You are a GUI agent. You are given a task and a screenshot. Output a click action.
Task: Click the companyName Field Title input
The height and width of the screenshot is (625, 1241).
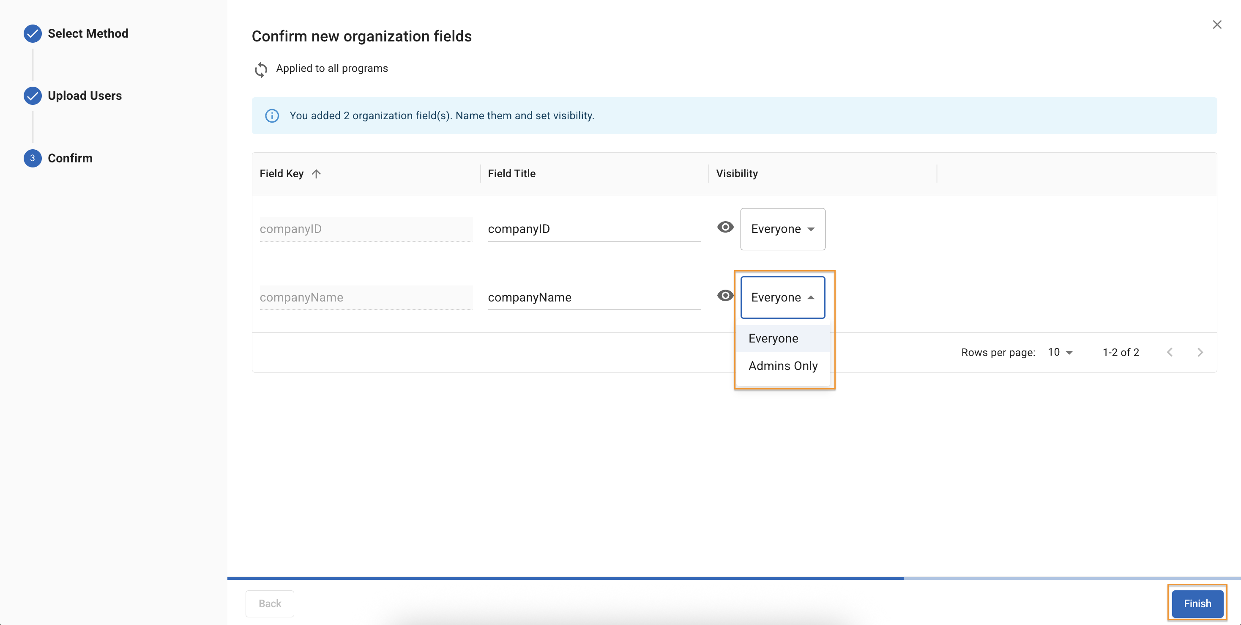593,297
